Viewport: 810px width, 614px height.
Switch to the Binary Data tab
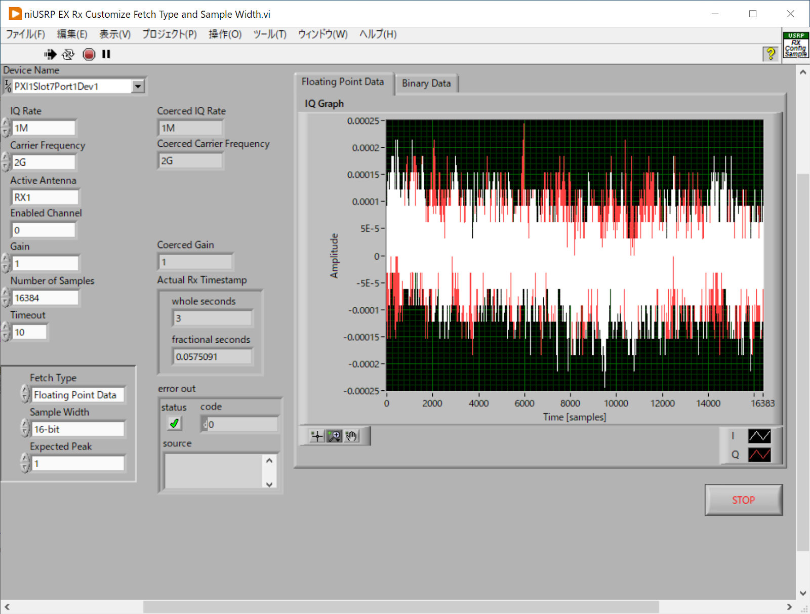[426, 84]
